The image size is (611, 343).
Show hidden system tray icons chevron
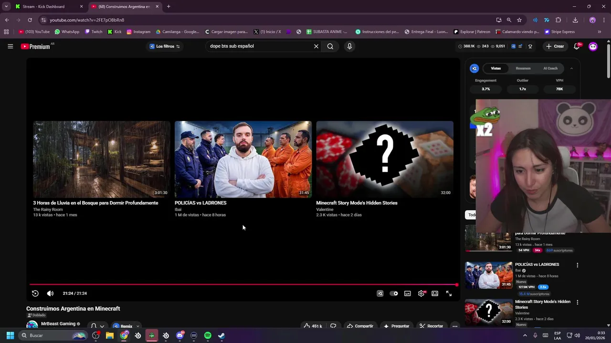(525, 335)
